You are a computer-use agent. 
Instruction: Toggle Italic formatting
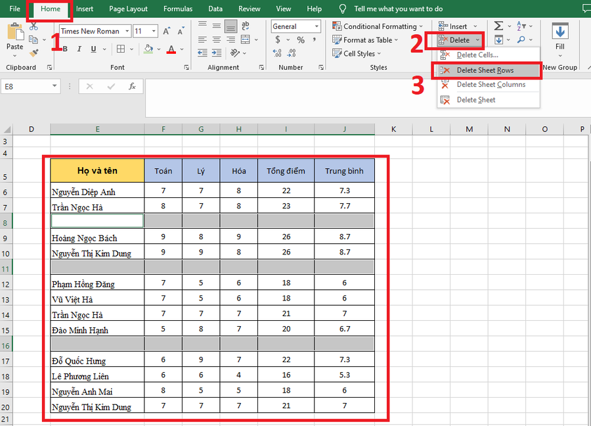point(79,49)
